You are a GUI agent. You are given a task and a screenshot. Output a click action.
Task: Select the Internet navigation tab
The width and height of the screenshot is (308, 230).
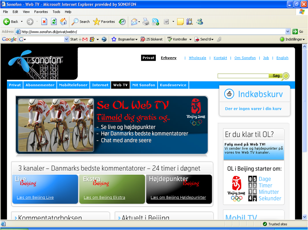(100, 85)
